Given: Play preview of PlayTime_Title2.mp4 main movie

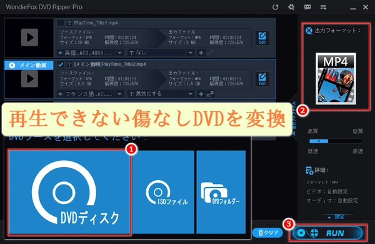Looking at the screenshot, I should coord(29,79).
